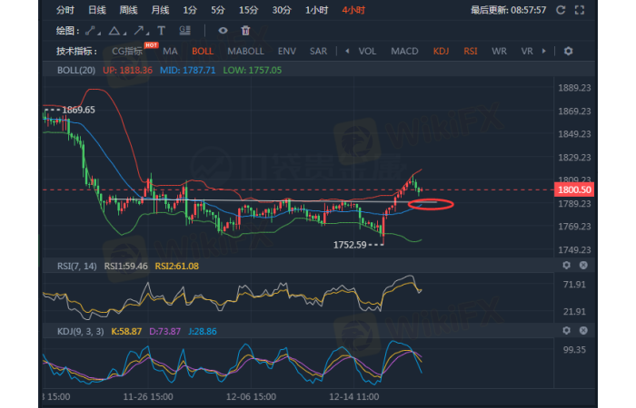Toggle the BOLL indicator
The image size is (636, 408).
203,51
